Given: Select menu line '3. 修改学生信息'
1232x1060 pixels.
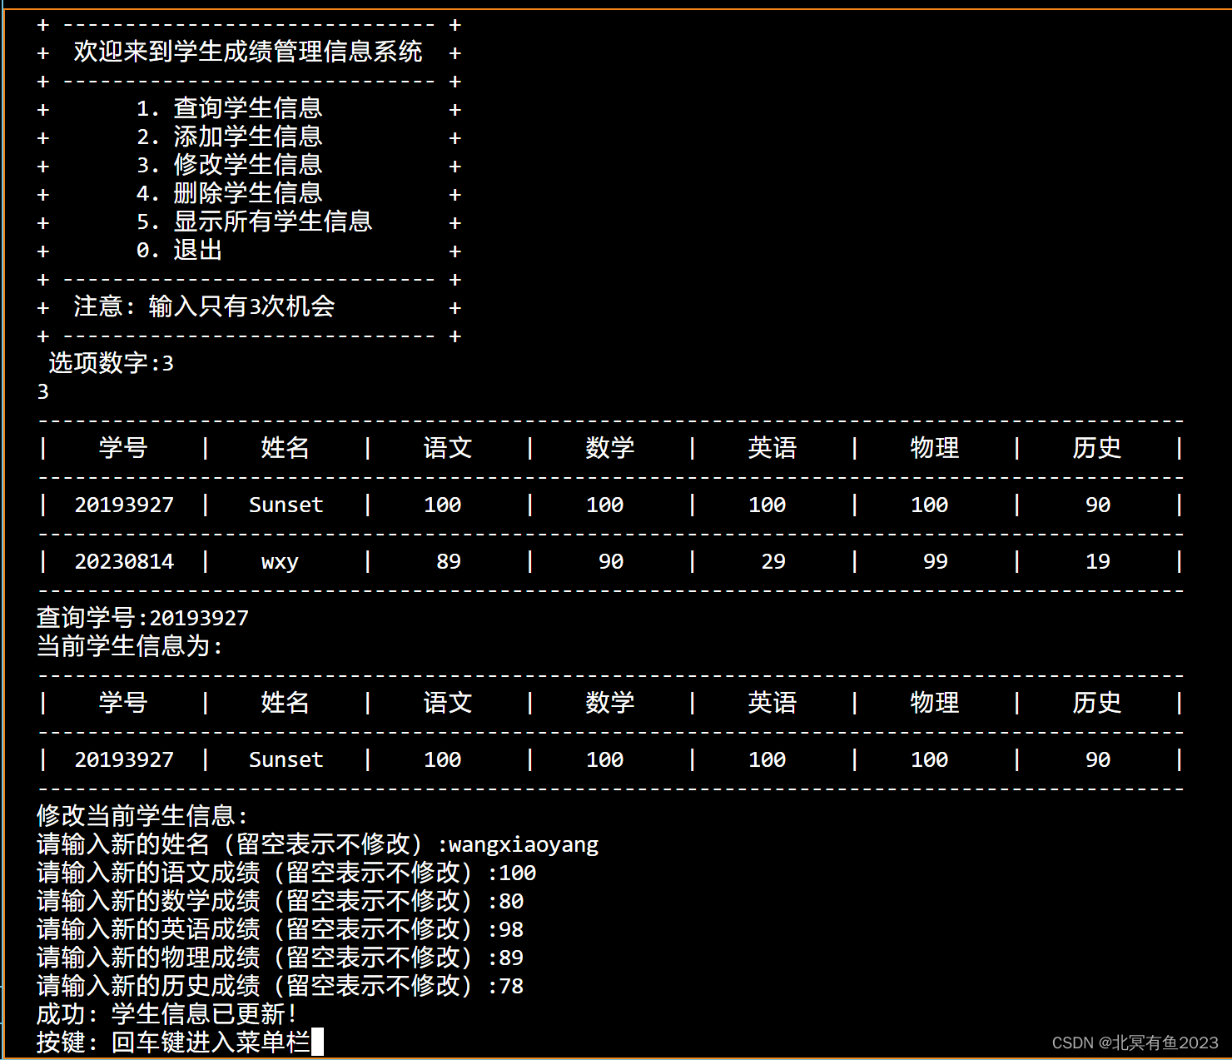Looking at the screenshot, I should pyautogui.click(x=229, y=165).
